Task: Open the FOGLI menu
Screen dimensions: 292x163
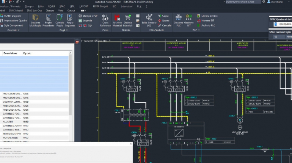Action: click(x=52, y=6)
